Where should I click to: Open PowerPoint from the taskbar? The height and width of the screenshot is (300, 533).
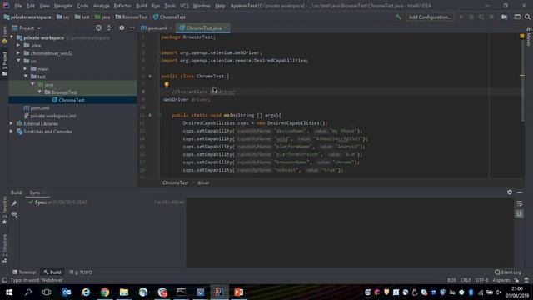(238, 292)
